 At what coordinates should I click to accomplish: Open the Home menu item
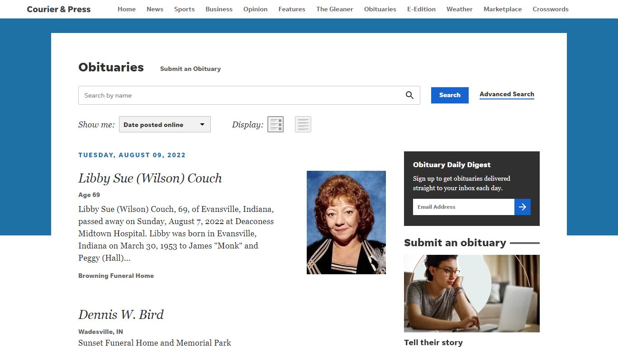point(127,9)
